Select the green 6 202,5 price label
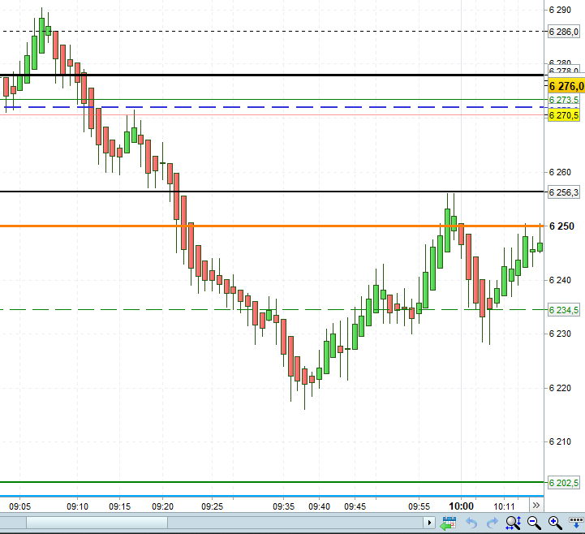Image resolution: width=585 pixels, height=534 pixels. point(564,483)
